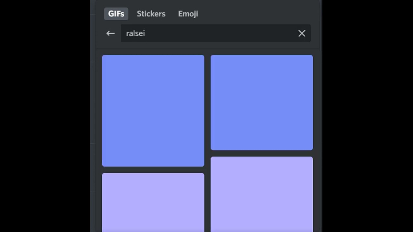413x232 pixels.
Task: Open the Emoji tab
Action: (x=188, y=14)
